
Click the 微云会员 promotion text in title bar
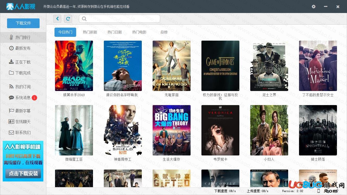coord(86,6)
